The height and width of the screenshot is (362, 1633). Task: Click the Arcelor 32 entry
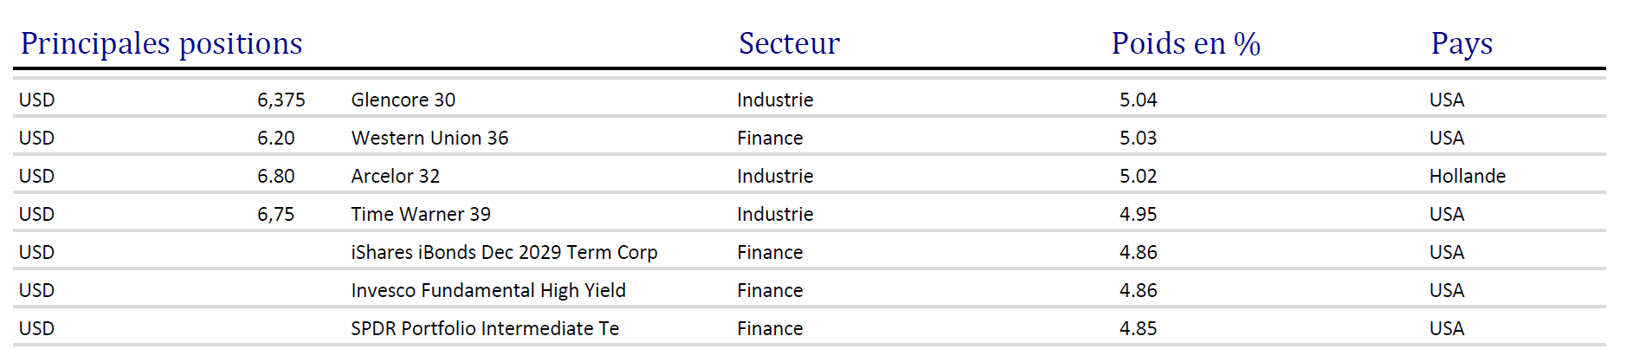pos(396,176)
